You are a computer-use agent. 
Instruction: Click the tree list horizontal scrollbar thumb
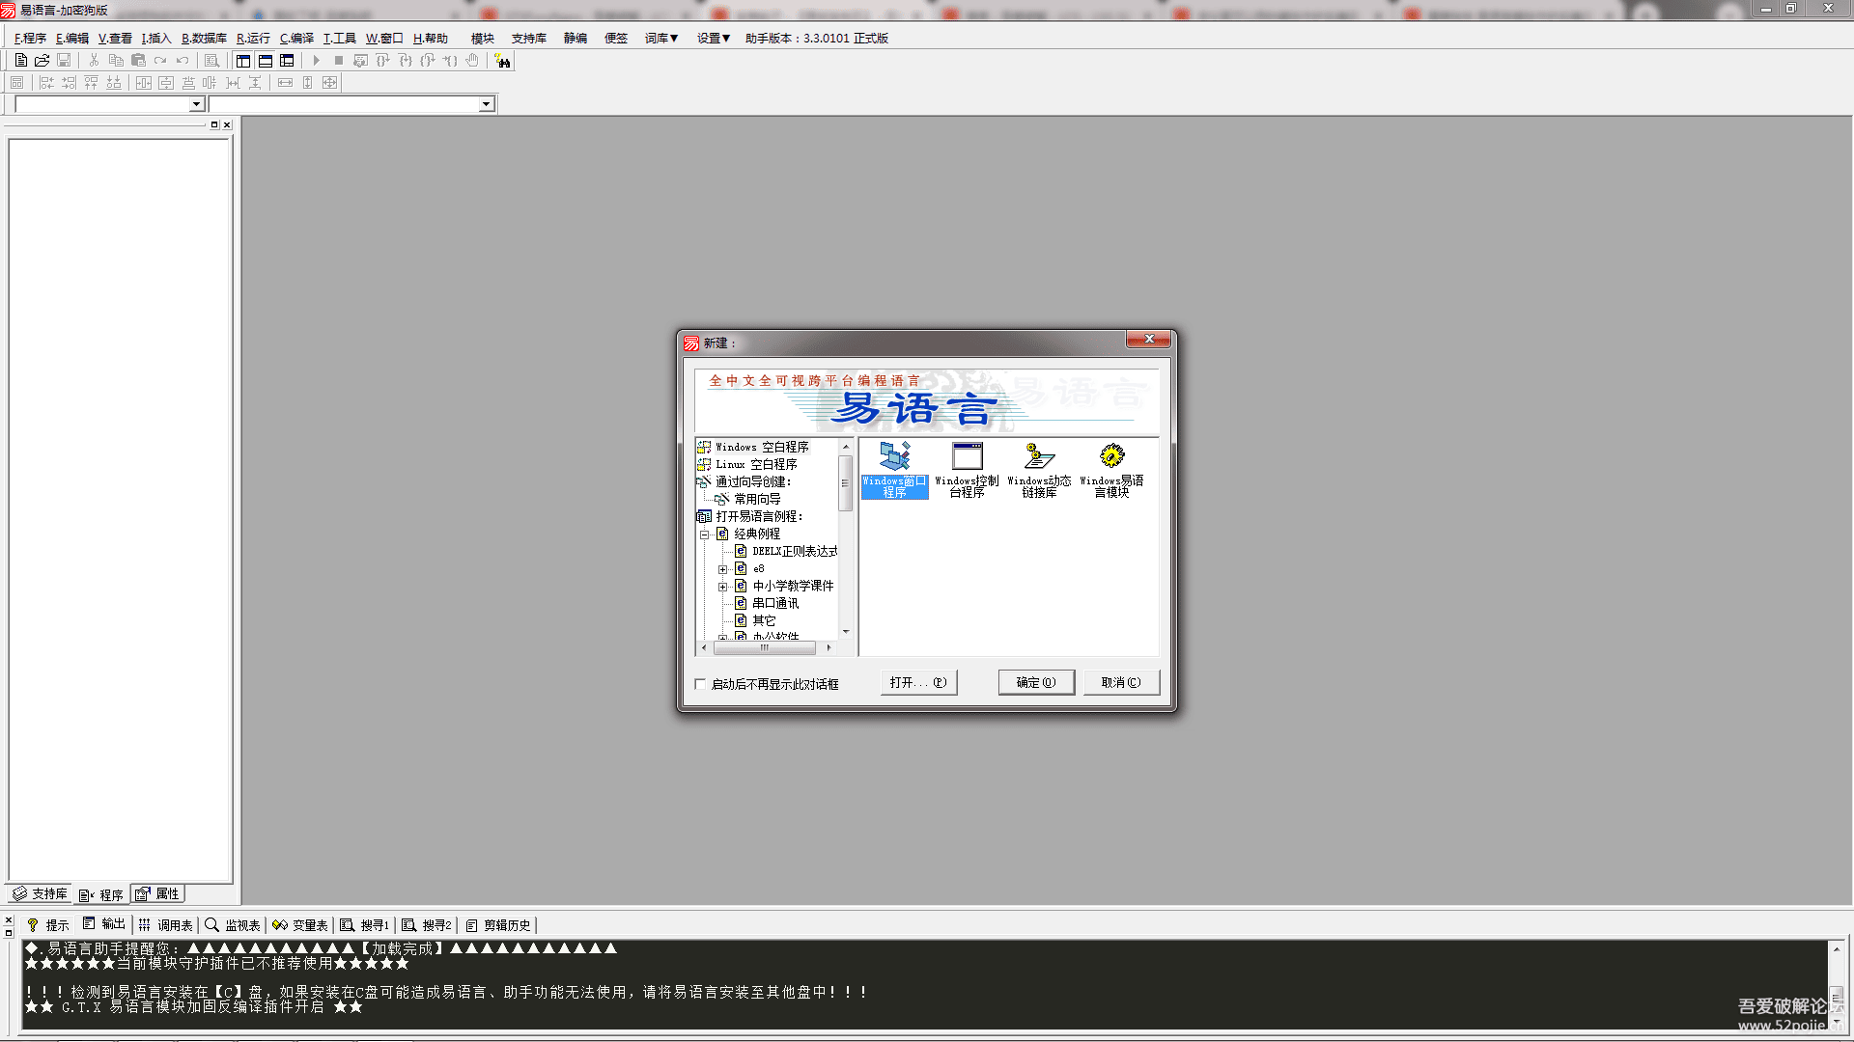click(x=765, y=647)
